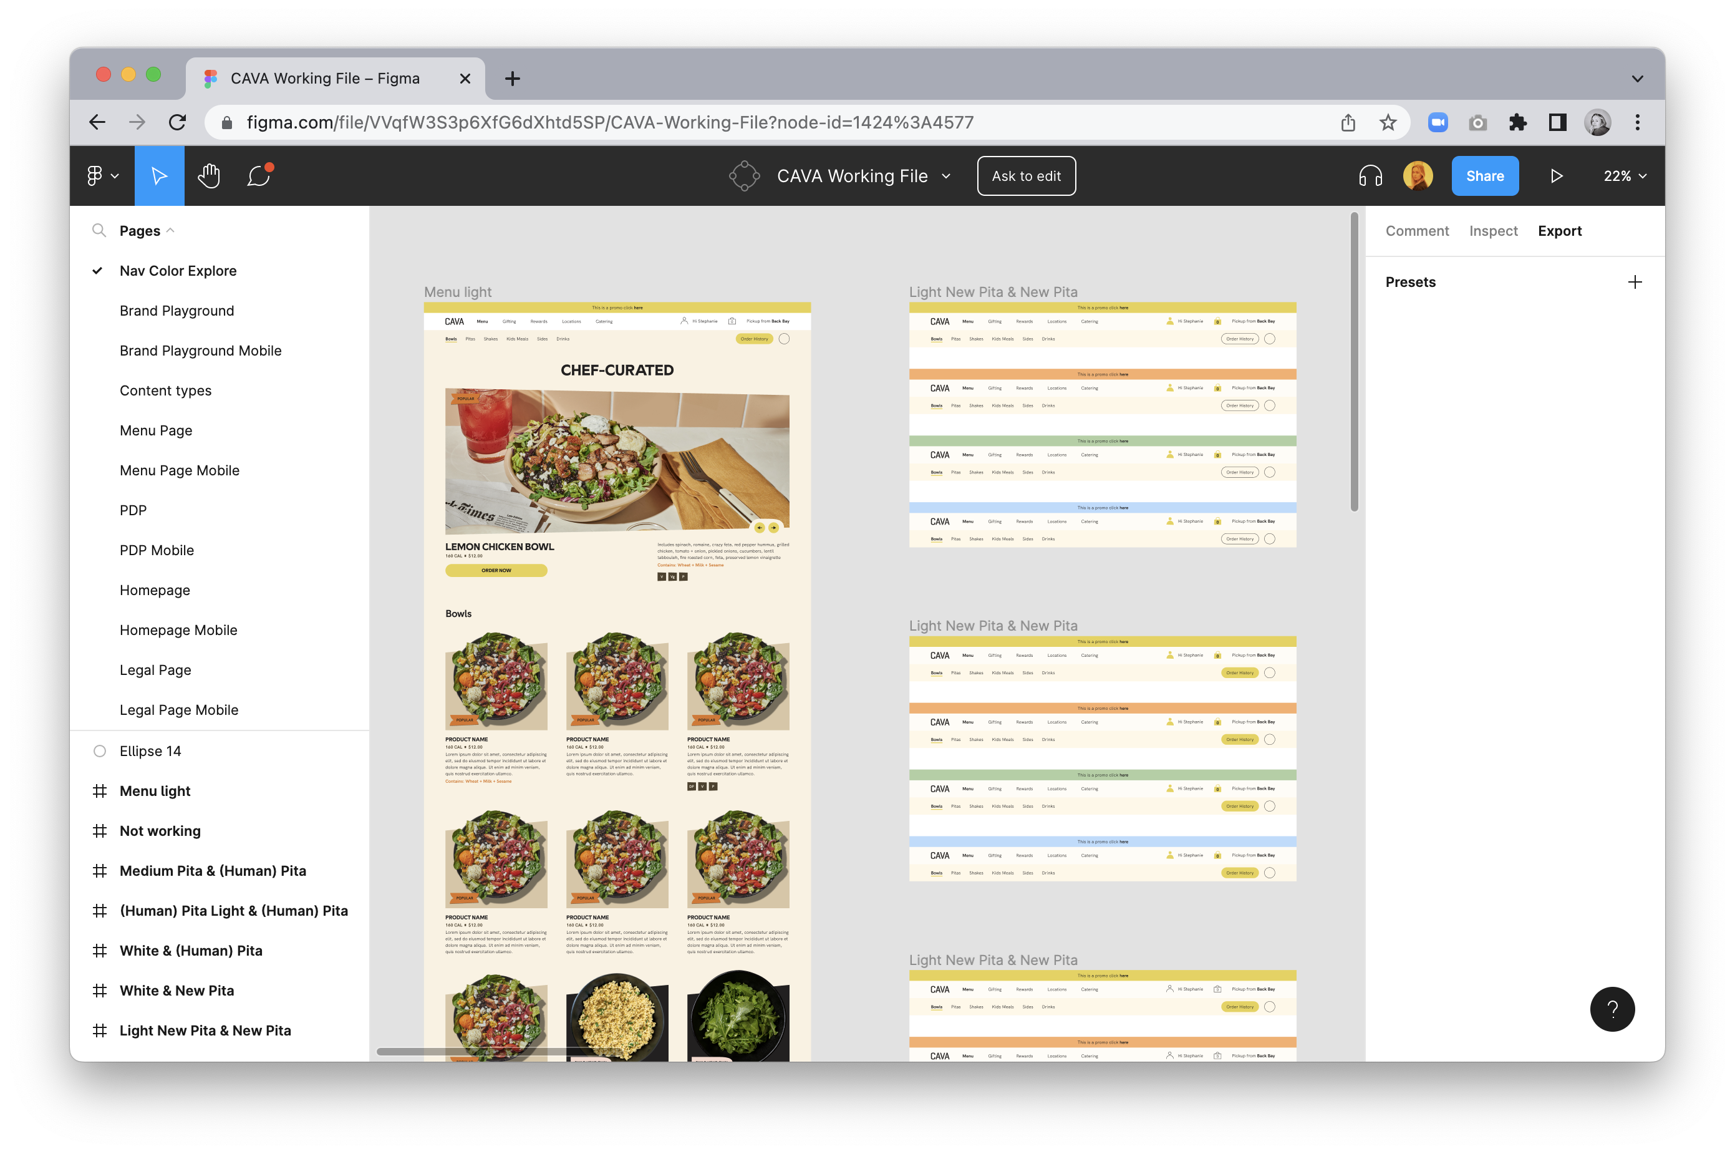This screenshot has width=1735, height=1154.
Task: Open the Chrome profile avatar
Action: [1597, 122]
